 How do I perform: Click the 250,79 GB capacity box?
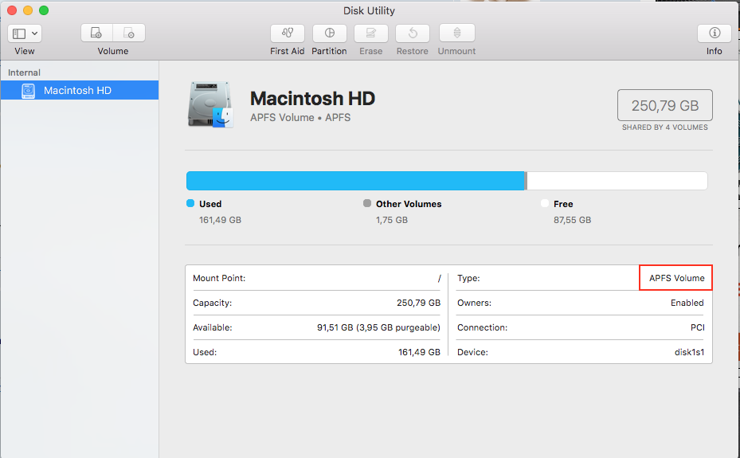tap(664, 105)
